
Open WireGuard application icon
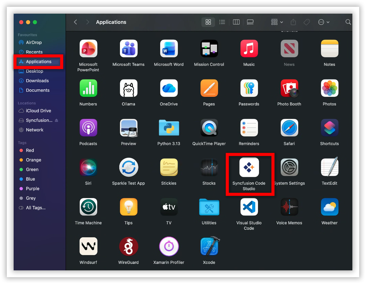click(128, 246)
